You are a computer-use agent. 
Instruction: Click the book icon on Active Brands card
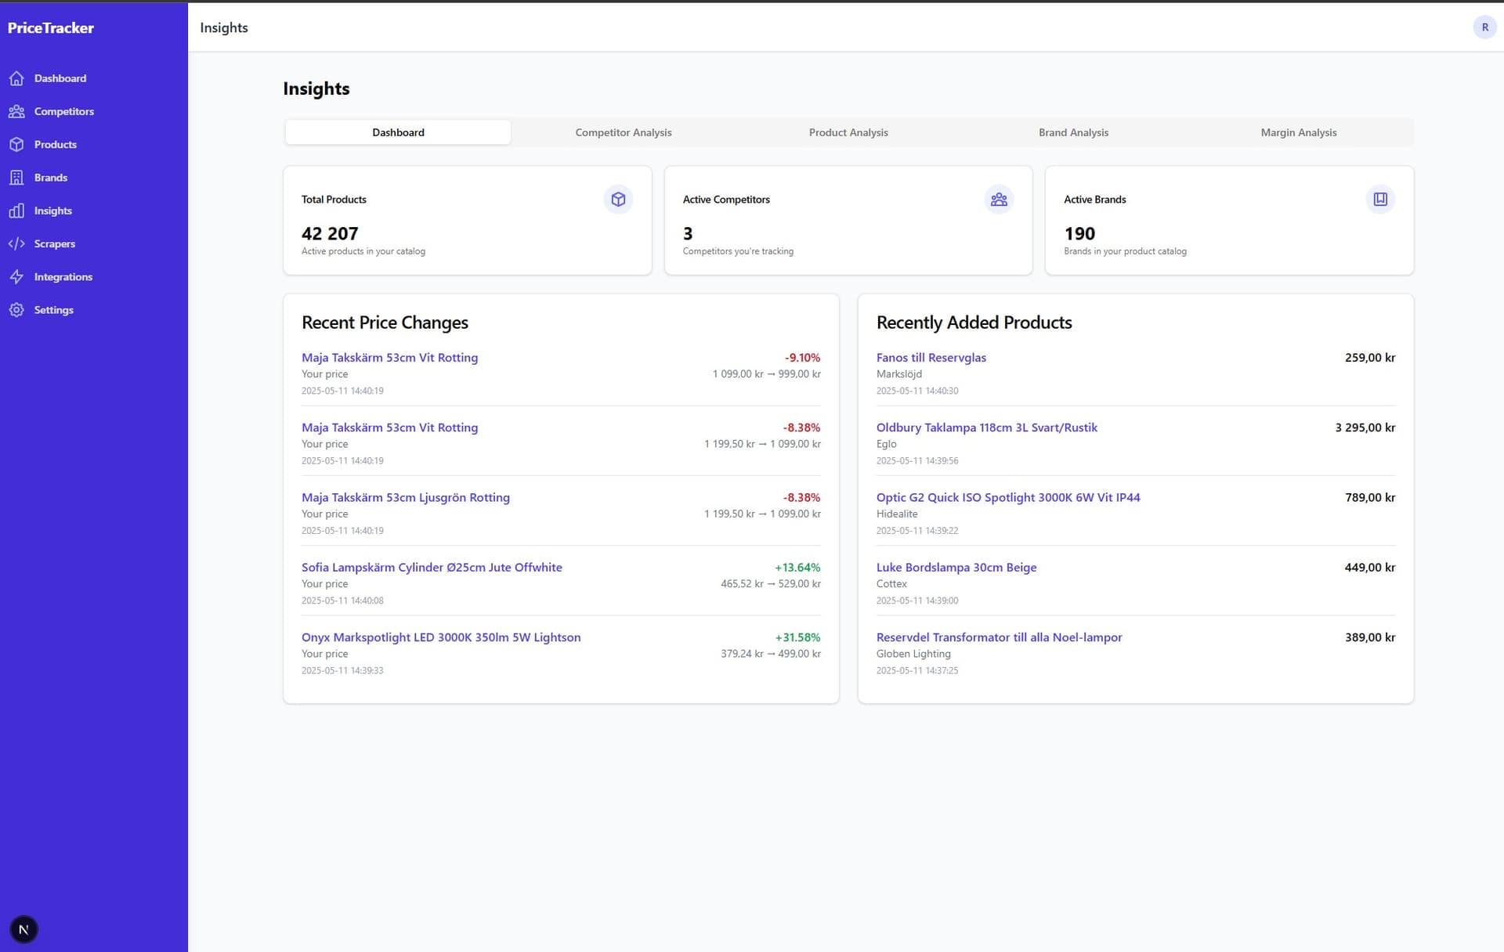(1380, 200)
